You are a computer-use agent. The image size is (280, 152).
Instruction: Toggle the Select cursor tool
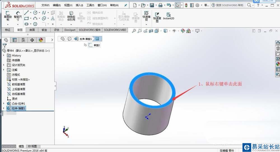coord(177,5)
